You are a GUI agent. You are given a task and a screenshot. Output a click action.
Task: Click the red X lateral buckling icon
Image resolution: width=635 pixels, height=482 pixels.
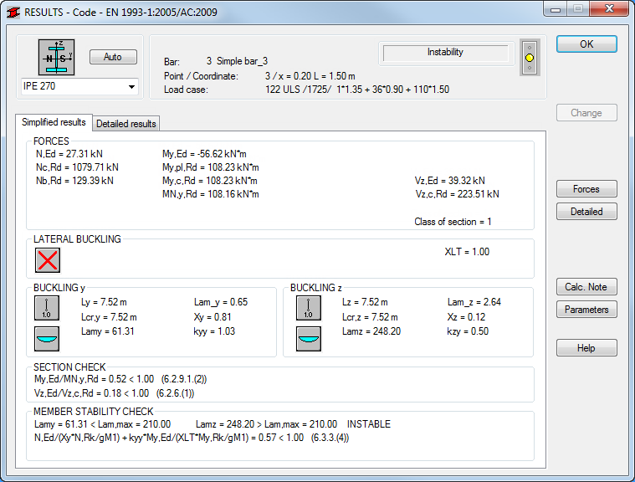click(x=48, y=260)
